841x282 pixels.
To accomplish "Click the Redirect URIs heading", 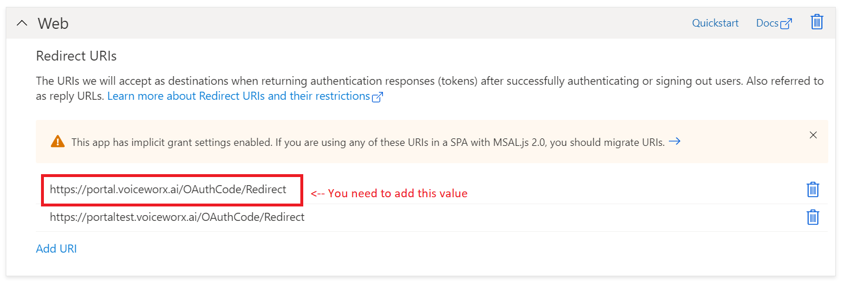I will coord(76,56).
